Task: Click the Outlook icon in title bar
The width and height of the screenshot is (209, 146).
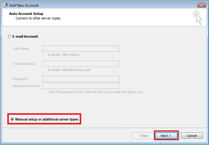Action: (5, 5)
